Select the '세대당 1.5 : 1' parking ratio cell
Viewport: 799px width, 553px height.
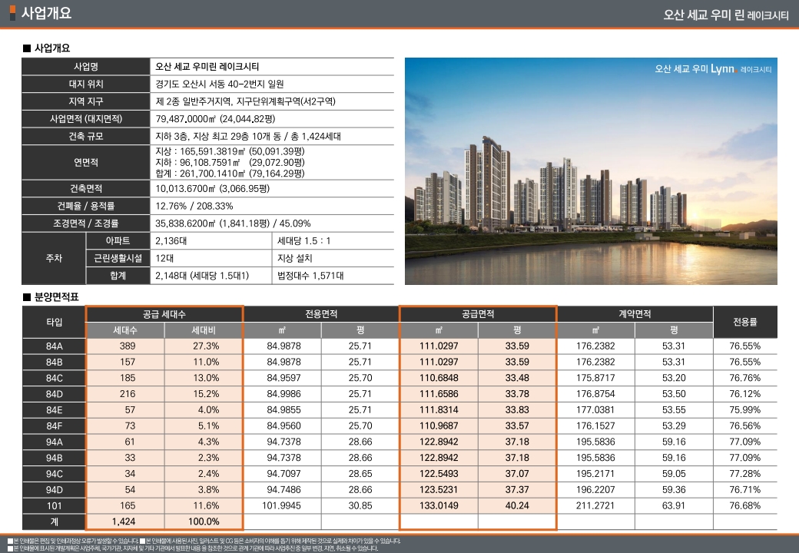click(303, 241)
